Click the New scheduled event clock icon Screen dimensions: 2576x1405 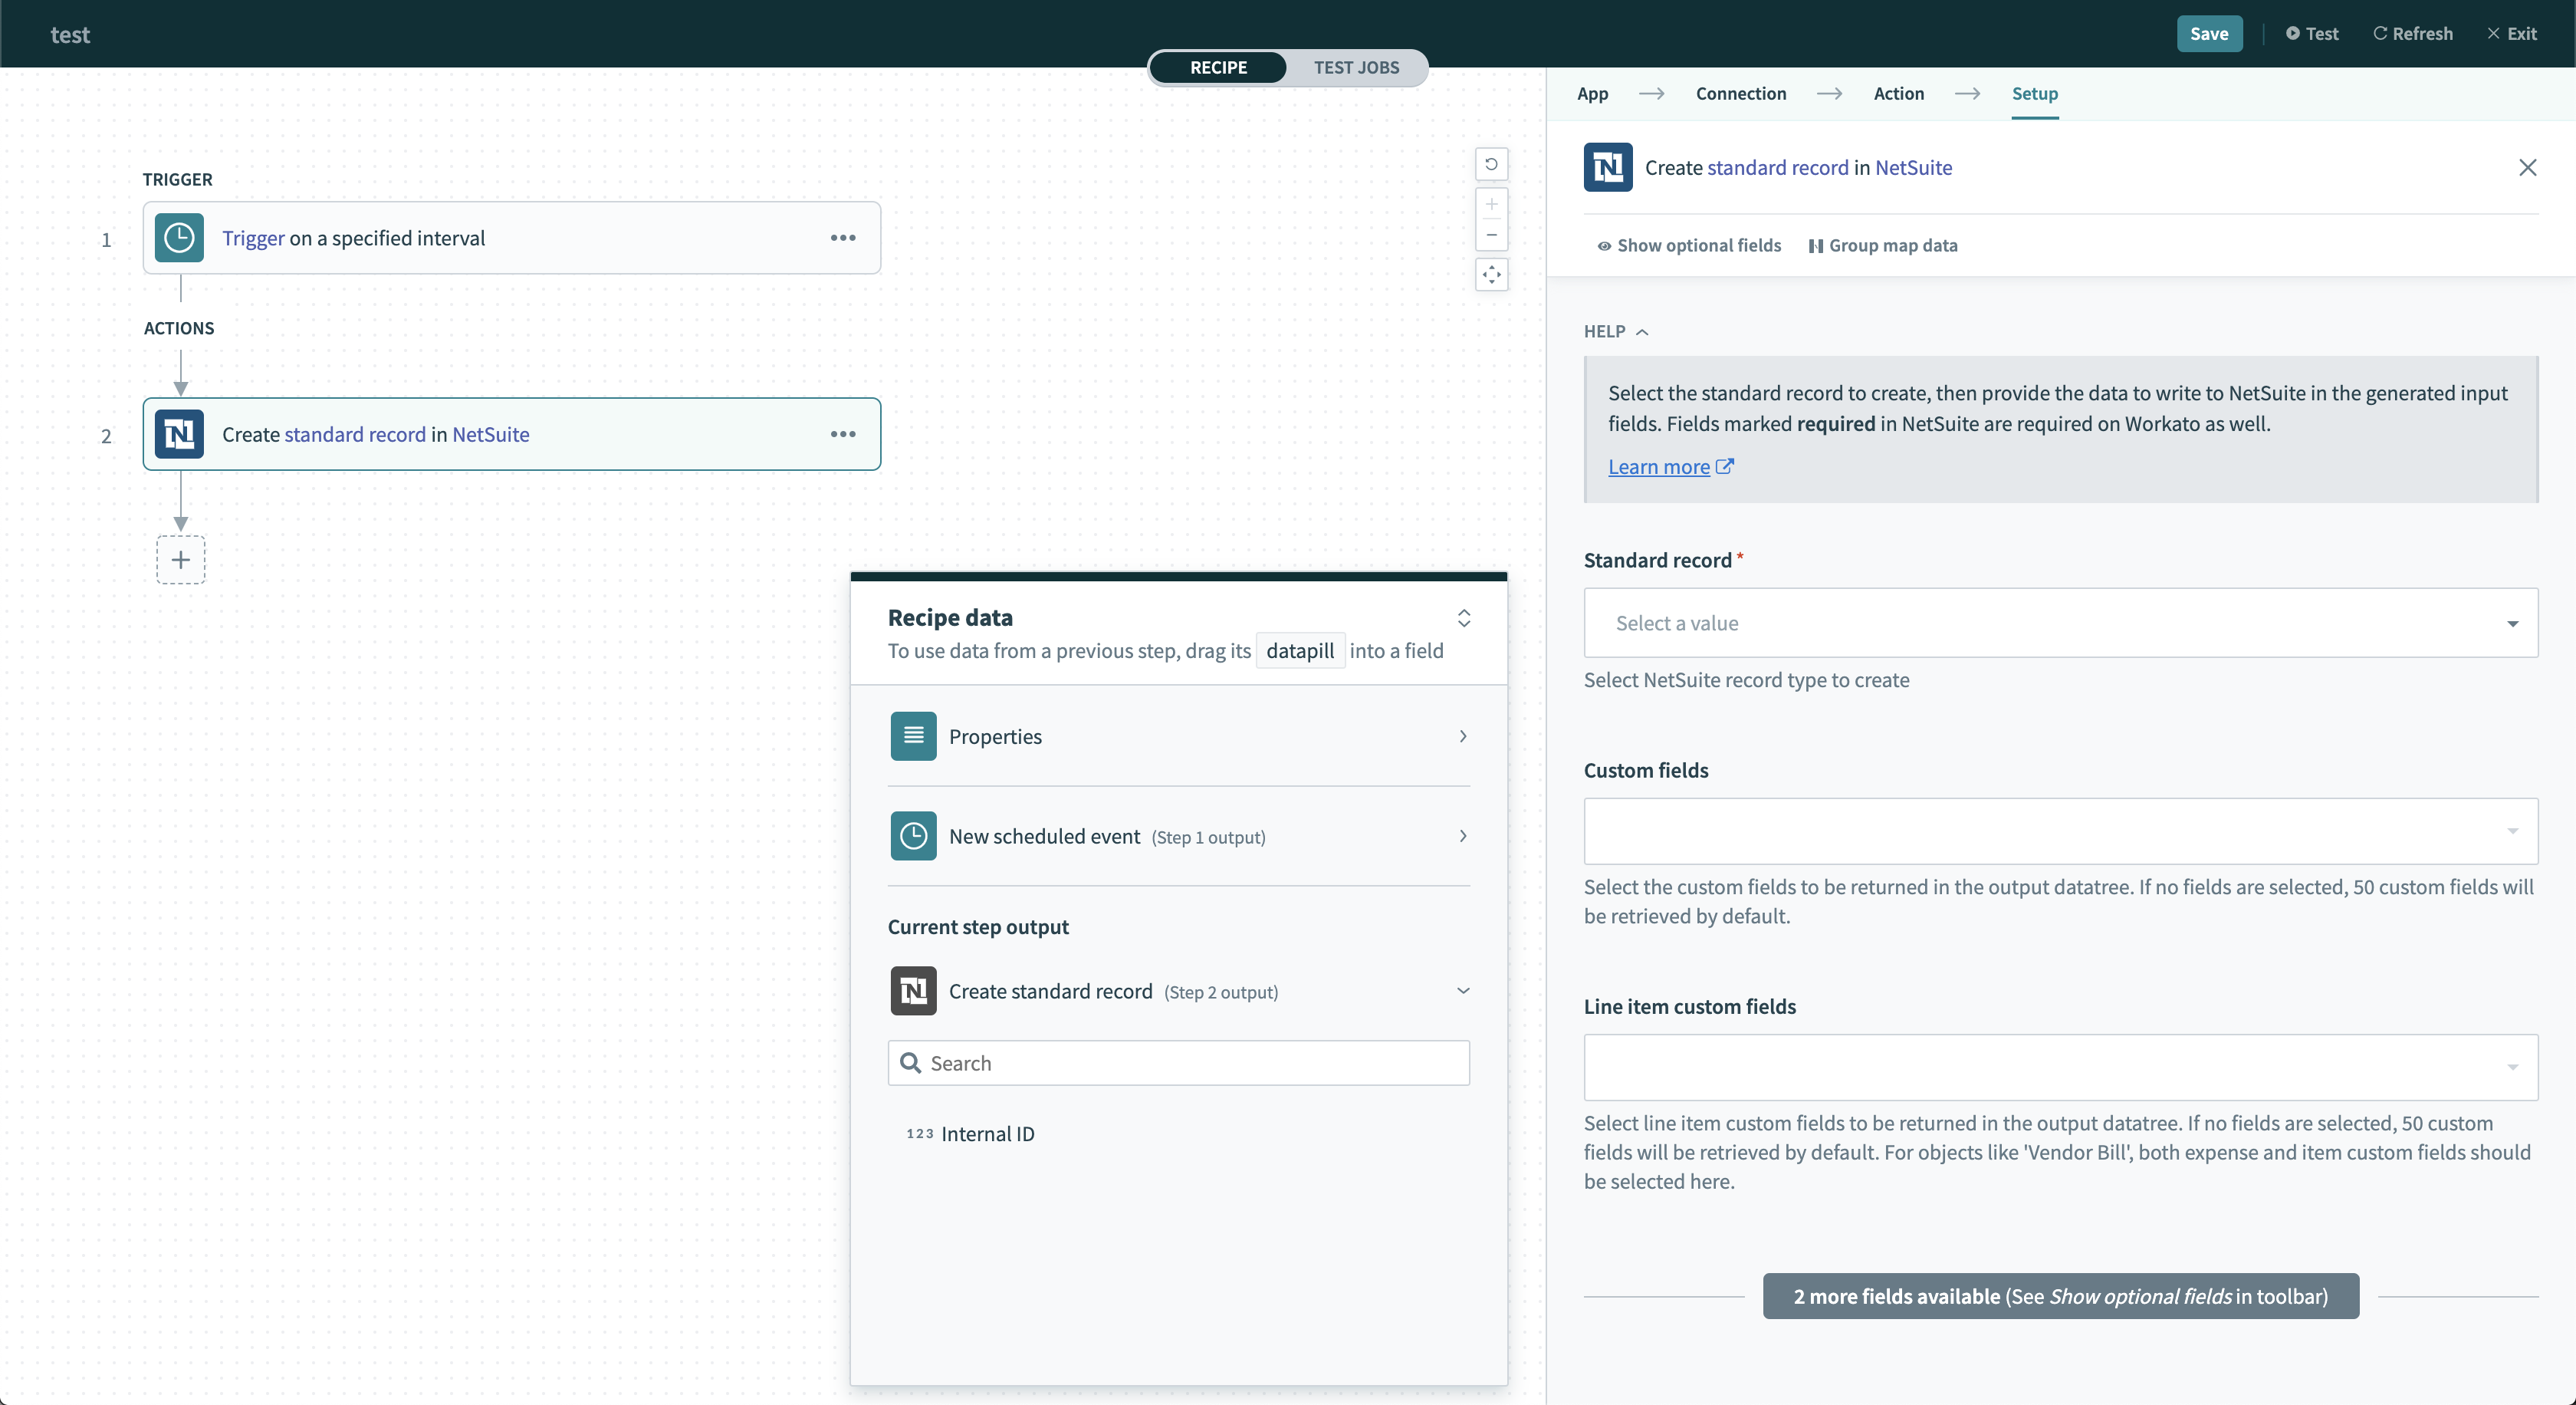tap(912, 836)
